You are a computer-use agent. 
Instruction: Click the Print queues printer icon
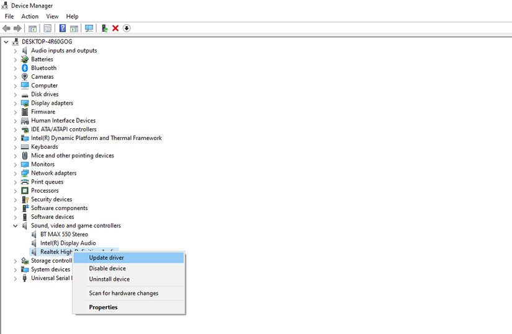coord(25,182)
